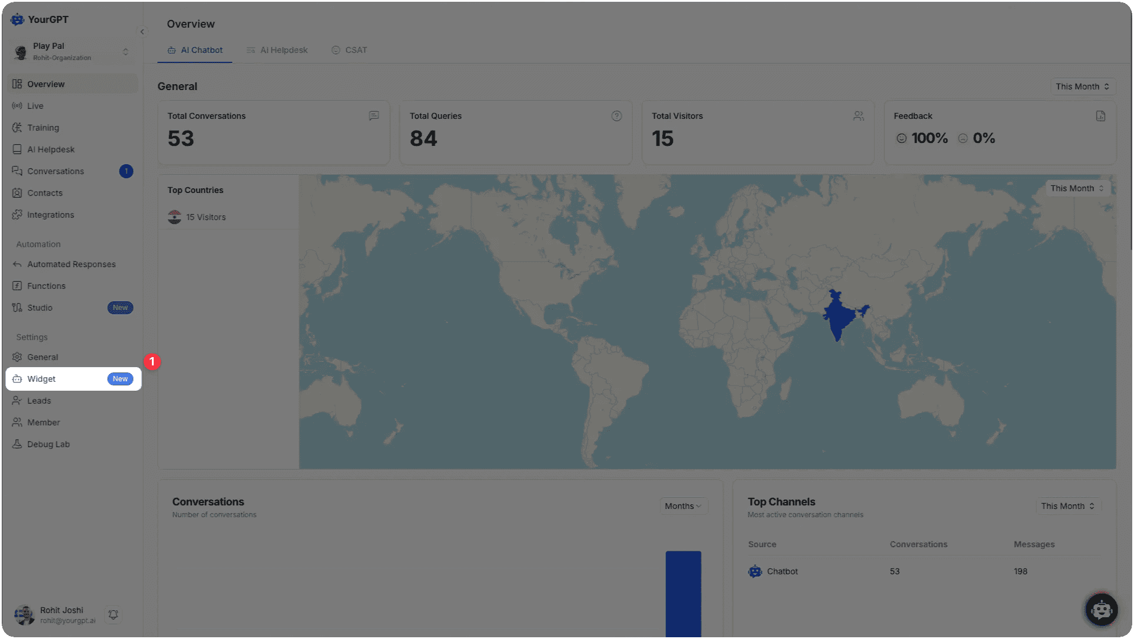
Task: Click the blue conversations chart bar
Action: click(683, 593)
